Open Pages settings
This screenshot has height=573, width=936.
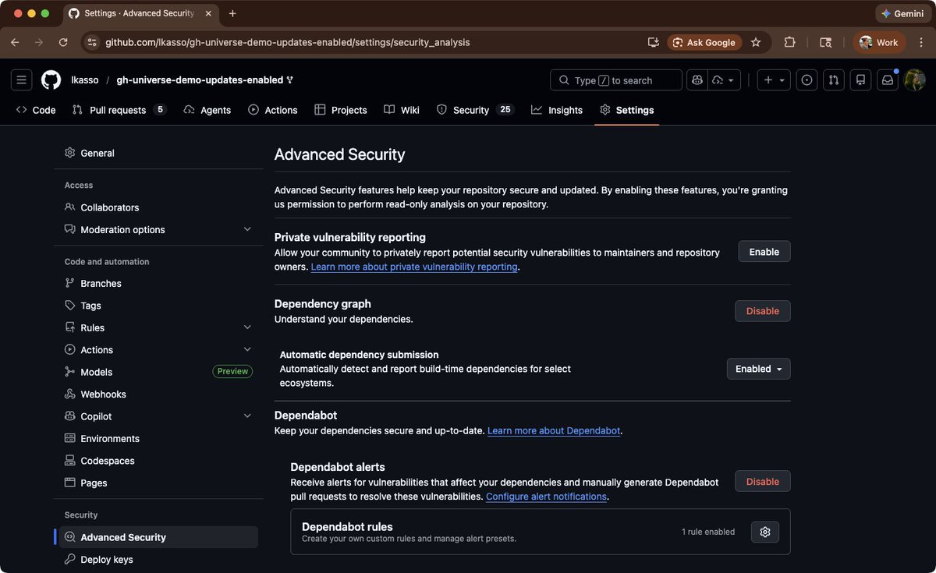(x=158, y=483)
